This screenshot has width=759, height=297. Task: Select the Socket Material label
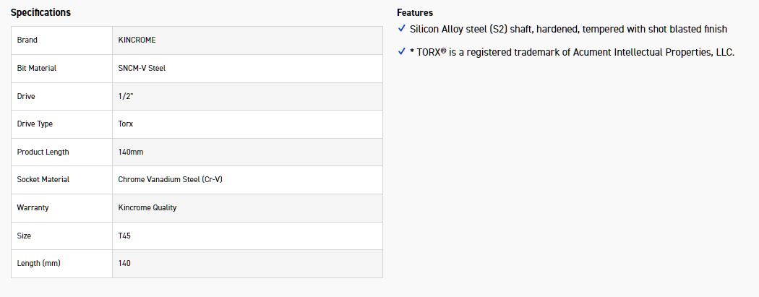43,180
